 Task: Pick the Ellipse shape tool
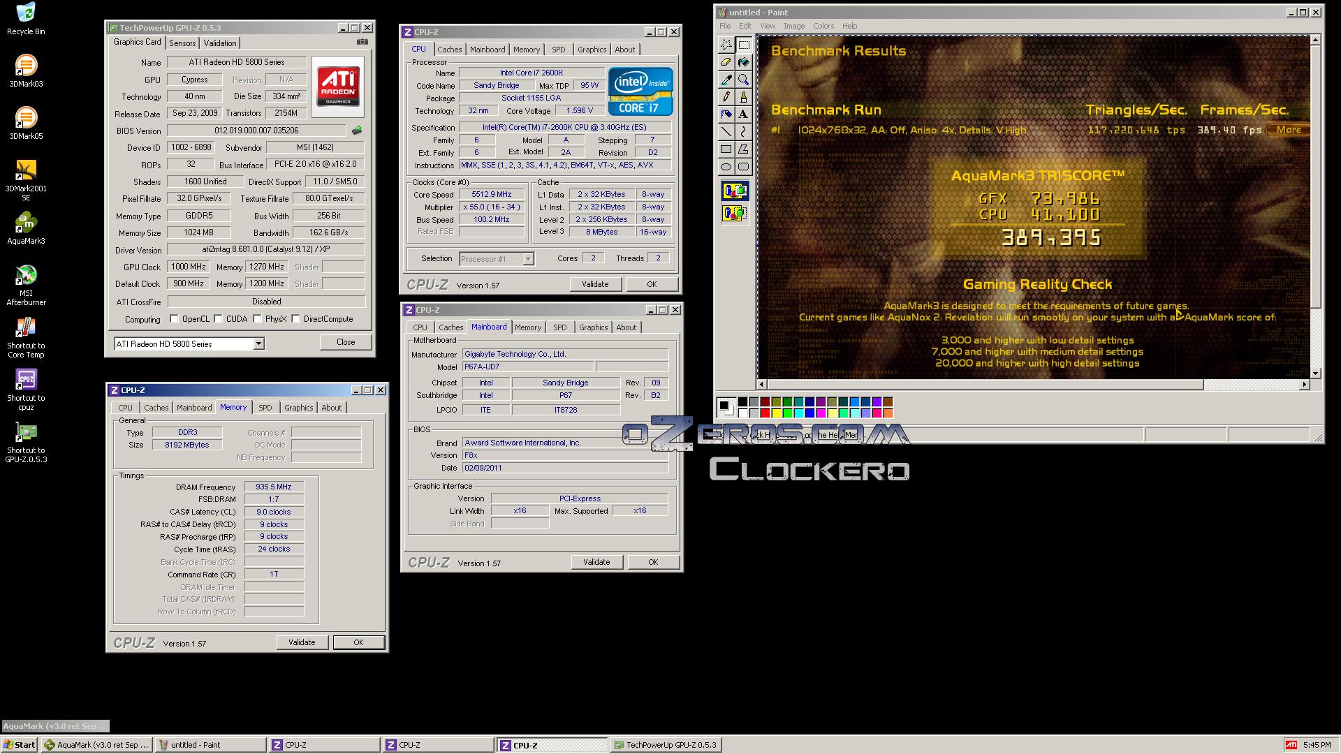click(x=726, y=167)
